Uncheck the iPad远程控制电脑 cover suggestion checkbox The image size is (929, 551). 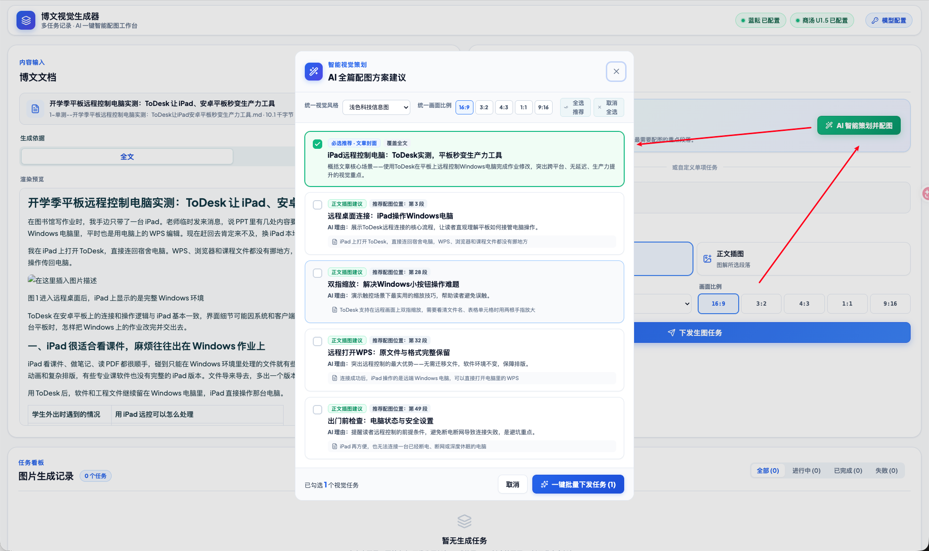pyautogui.click(x=318, y=144)
